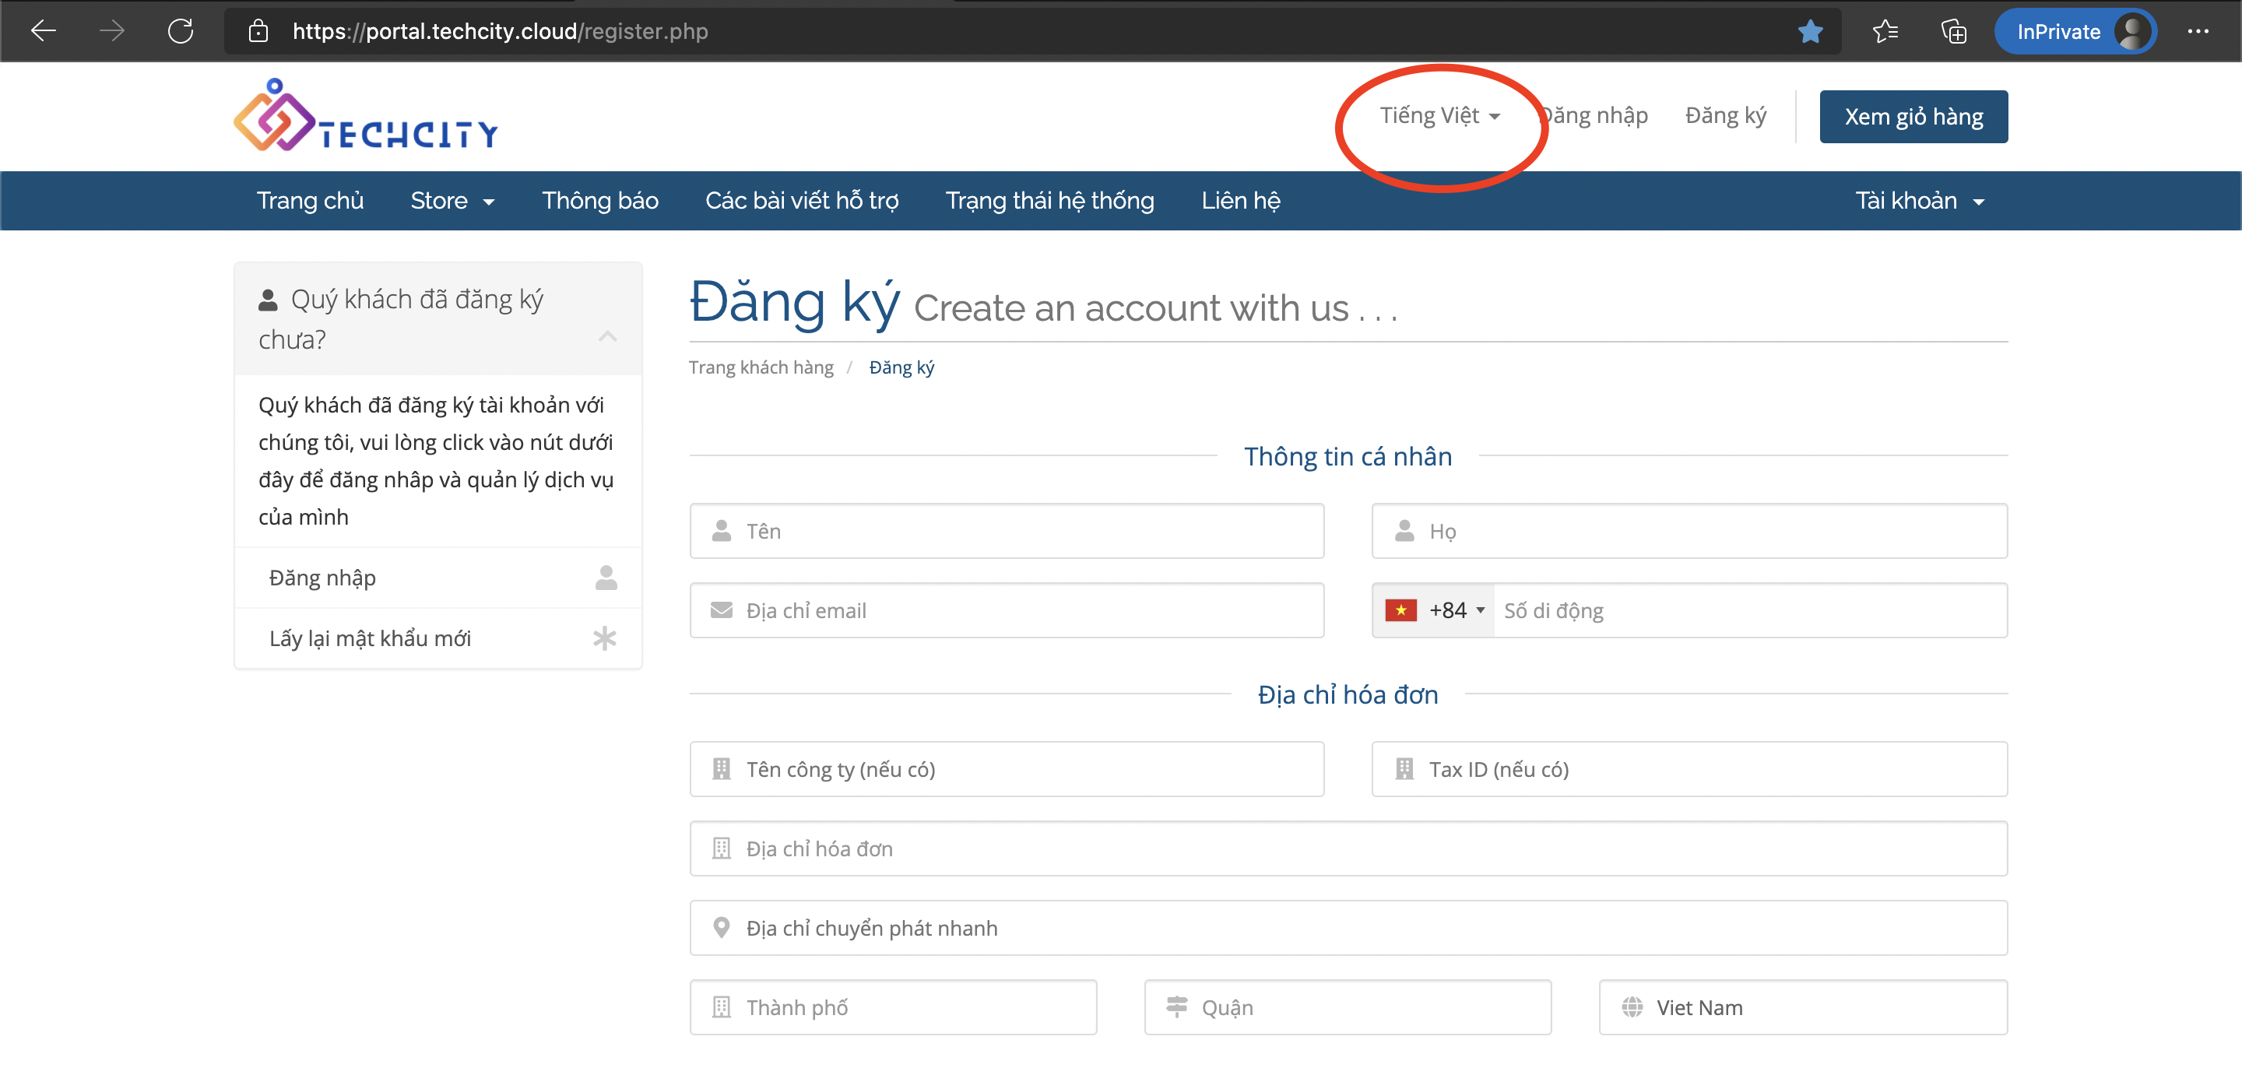Open the Viet Nam country dropdown

(1802, 1007)
